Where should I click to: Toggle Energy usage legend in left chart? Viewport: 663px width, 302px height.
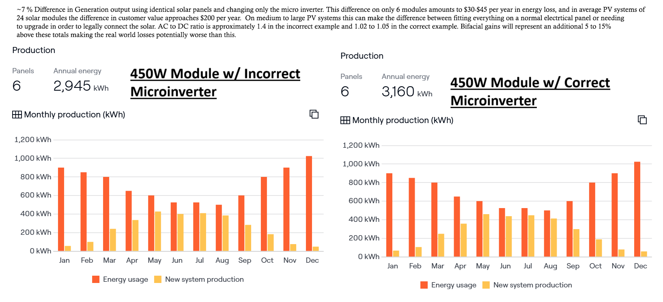point(120,279)
